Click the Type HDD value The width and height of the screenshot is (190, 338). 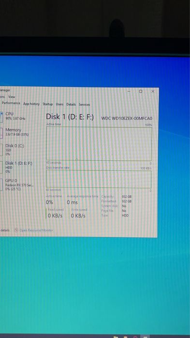125,215
